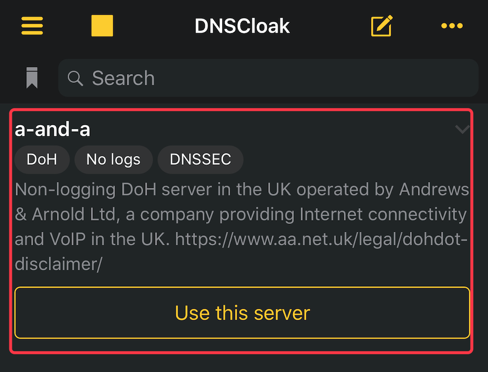The height and width of the screenshot is (372, 488).
Task: Select the DoH protocol tag
Action: click(x=42, y=159)
